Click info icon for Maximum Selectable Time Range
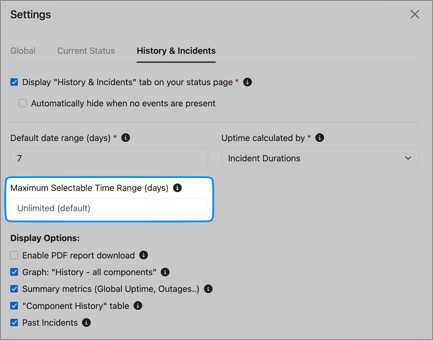The image size is (433, 340). pyautogui.click(x=177, y=188)
